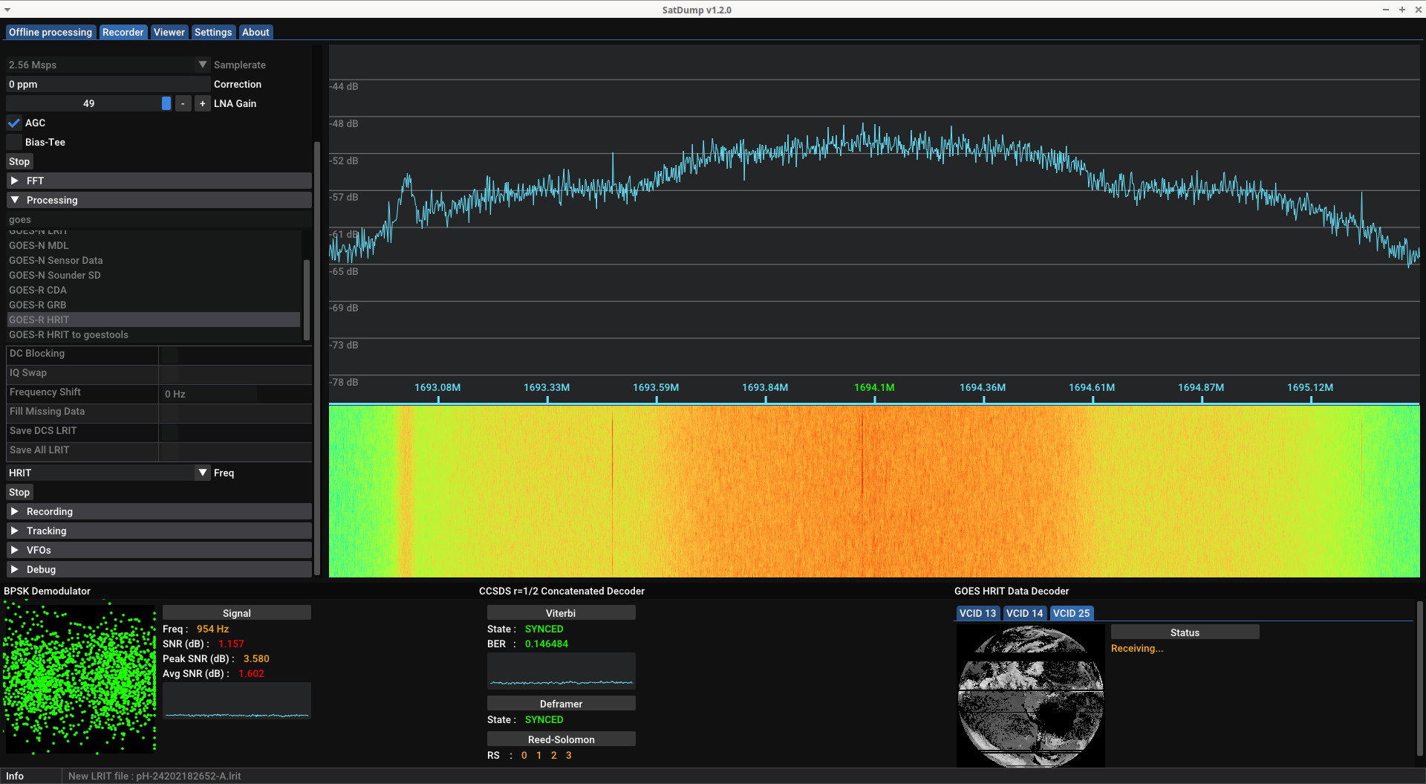Open the Settings tab
Screen dimensions: 1426x784
pyautogui.click(x=213, y=32)
